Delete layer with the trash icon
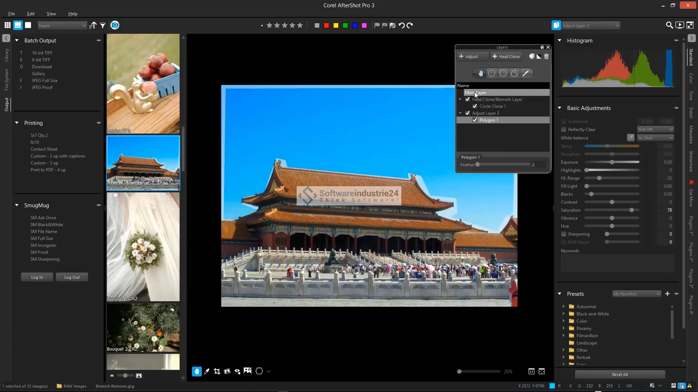The image size is (698, 392). click(546, 56)
